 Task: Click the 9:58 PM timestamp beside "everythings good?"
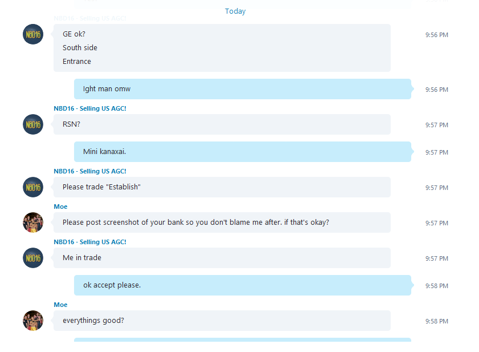coord(437,321)
